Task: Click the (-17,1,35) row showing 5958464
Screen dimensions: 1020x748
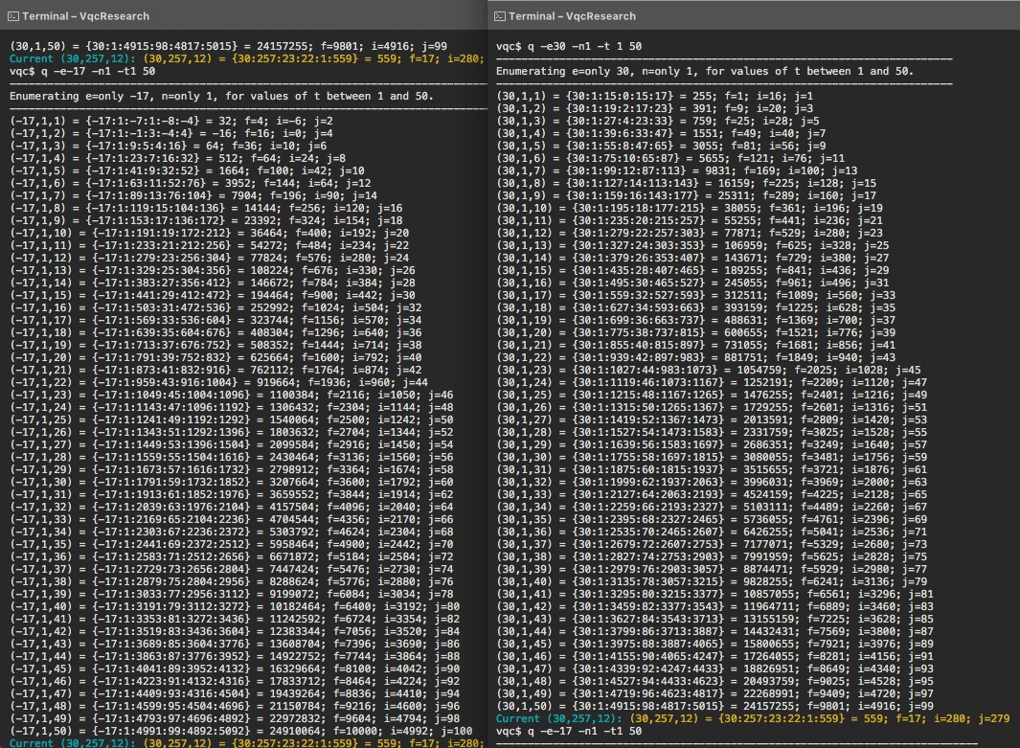Action: (x=231, y=544)
